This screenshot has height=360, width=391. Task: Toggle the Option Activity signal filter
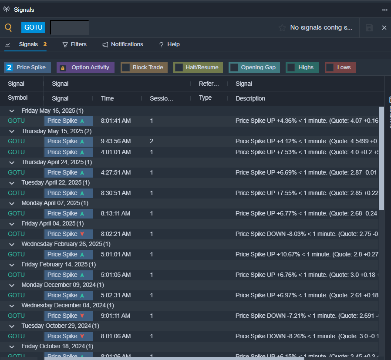[85, 67]
